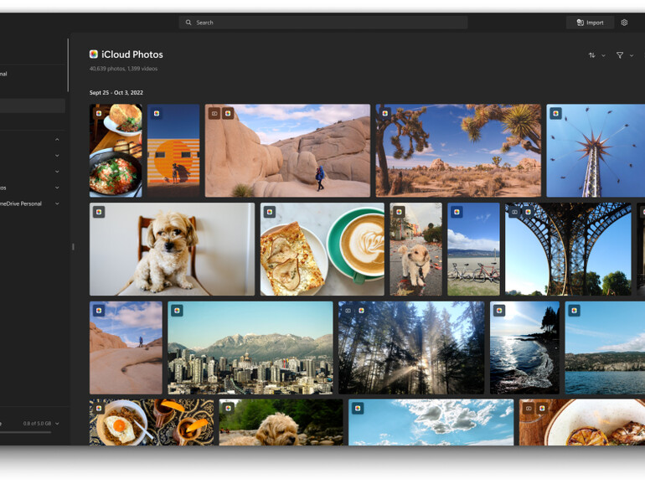
Task: Click the Import button
Action: point(590,23)
